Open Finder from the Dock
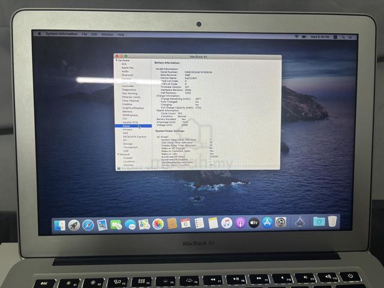This screenshot has width=384, height=288. pos(59,226)
